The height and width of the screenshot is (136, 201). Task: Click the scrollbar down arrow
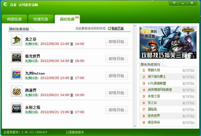pyautogui.click(x=135, y=126)
